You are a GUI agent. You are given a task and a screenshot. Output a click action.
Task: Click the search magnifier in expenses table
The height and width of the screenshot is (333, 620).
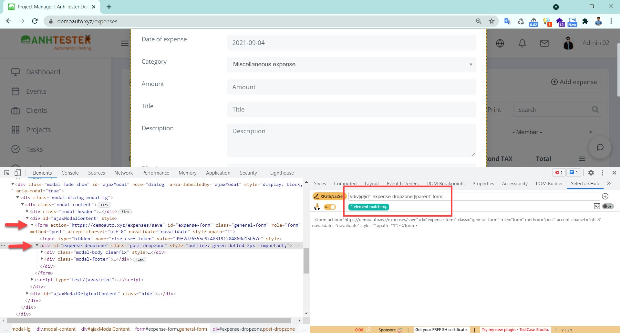click(x=595, y=110)
